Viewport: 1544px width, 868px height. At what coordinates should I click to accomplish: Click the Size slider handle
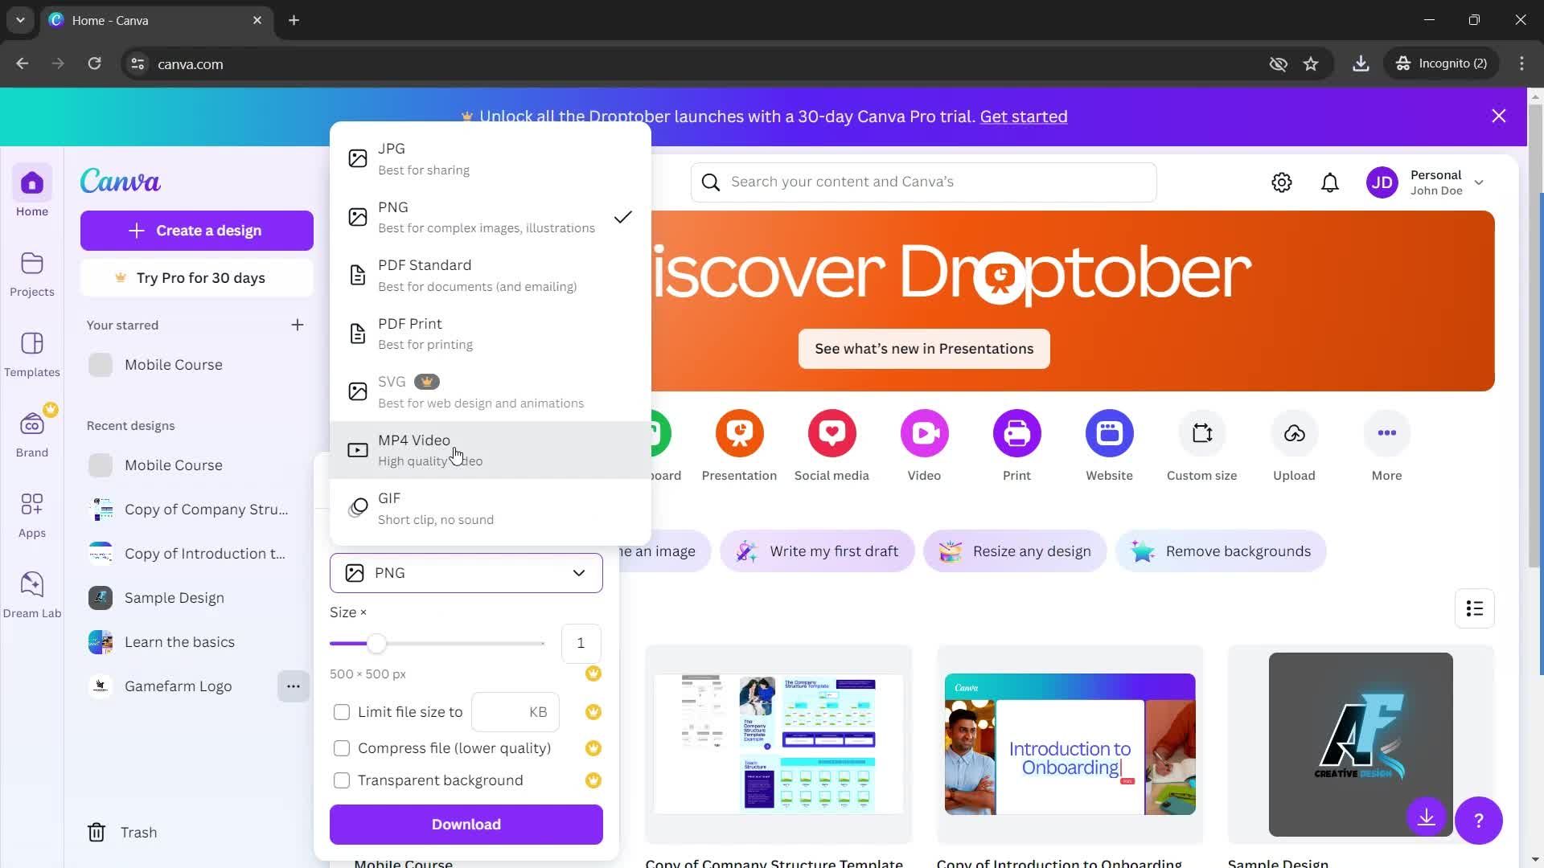pyautogui.click(x=376, y=644)
